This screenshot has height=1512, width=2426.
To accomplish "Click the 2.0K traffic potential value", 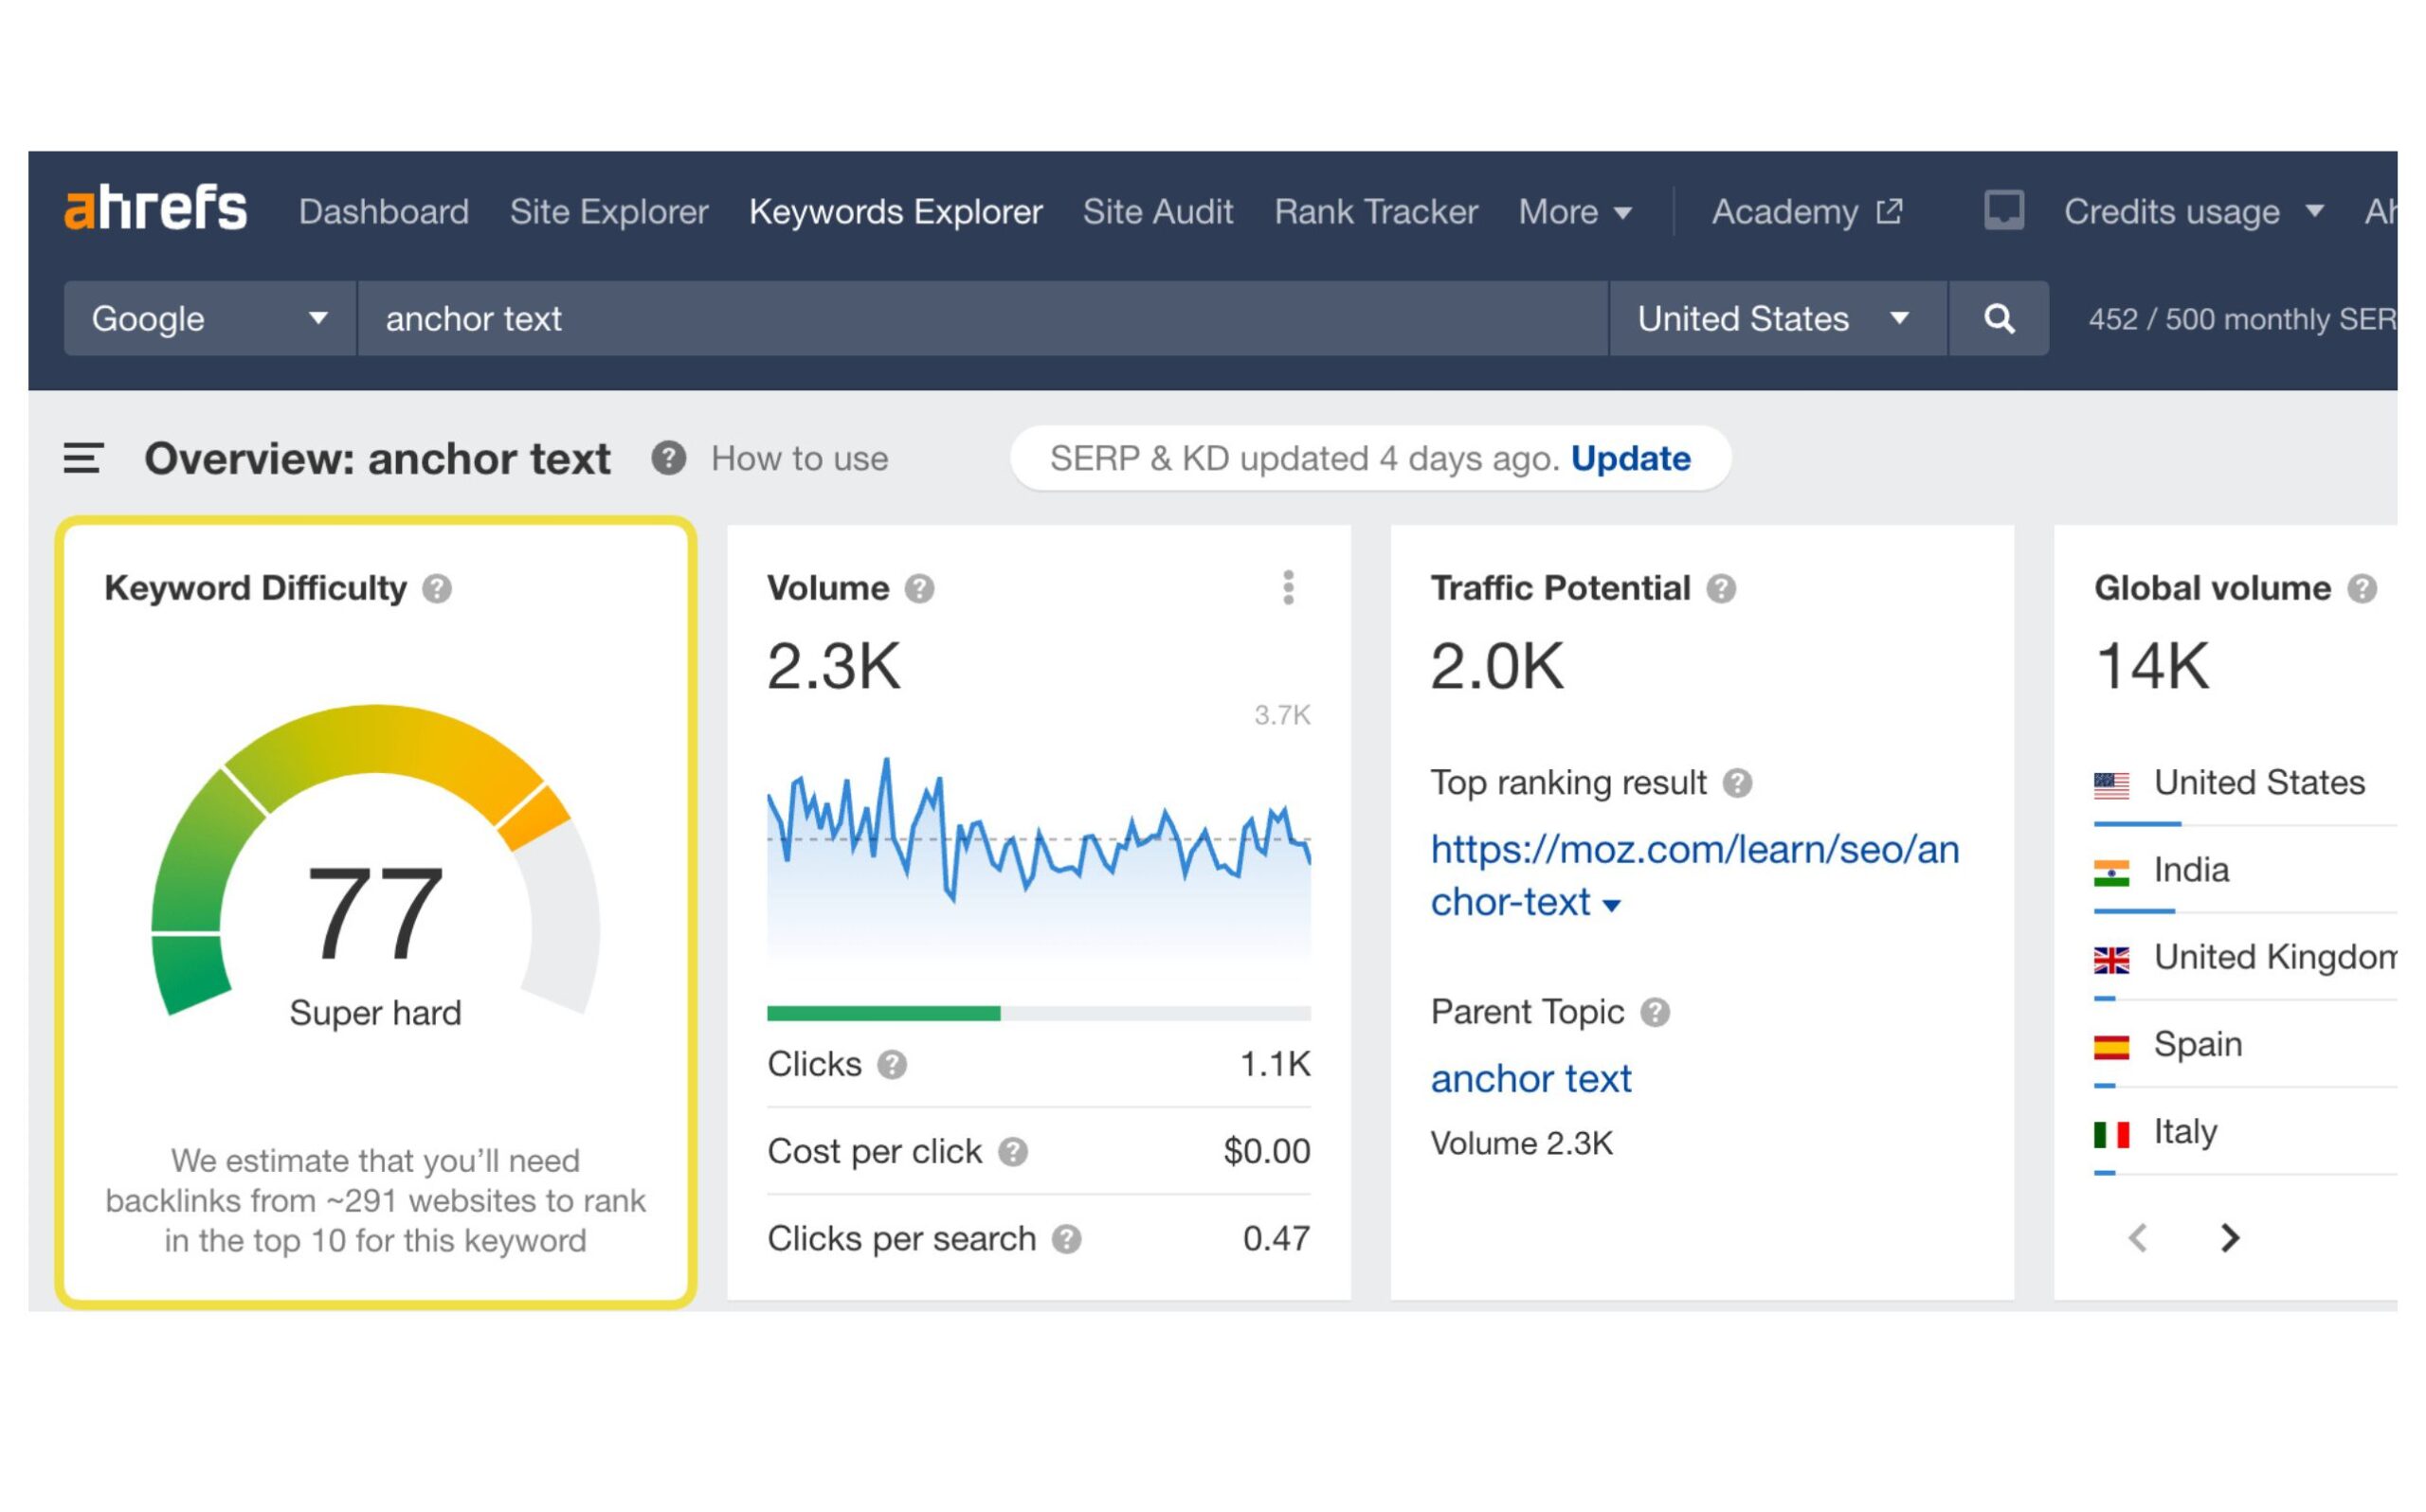I will click(x=1496, y=665).
